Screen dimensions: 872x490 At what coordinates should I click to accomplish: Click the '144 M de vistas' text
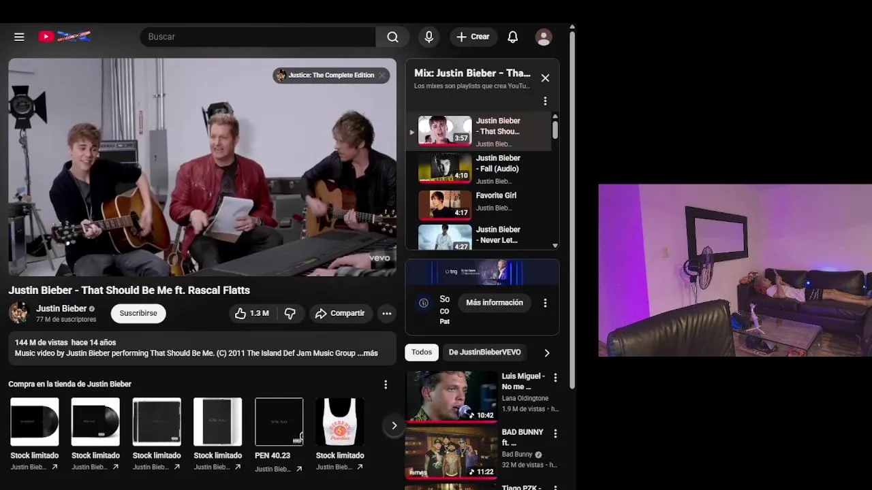tap(41, 342)
